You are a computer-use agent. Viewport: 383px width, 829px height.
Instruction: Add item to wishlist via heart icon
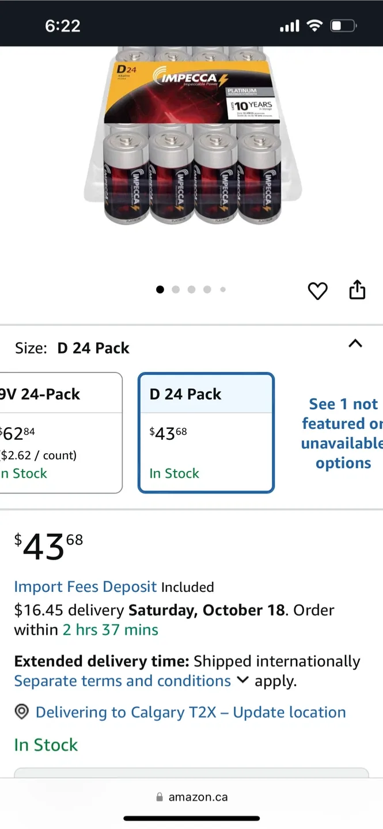[x=317, y=291]
